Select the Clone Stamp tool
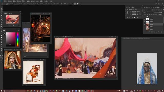Viewport: 164px width, 92px height. point(2,27)
